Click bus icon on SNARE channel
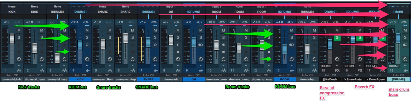The height and width of the screenshot is (102, 411). point(155,71)
